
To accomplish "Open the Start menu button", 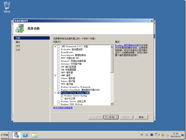I will click(x=5, y=135).
